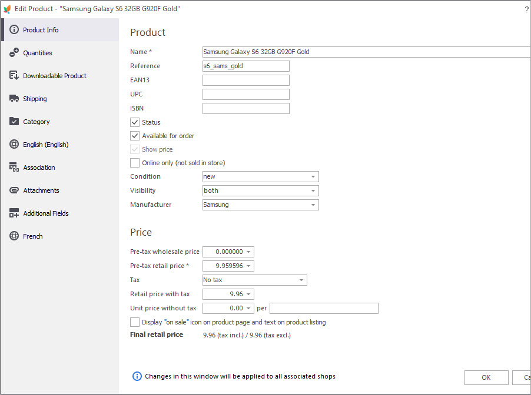This screenshot has width=531, height=395.
Task: Click the English globe icon
Action: [x=14, y=144]
